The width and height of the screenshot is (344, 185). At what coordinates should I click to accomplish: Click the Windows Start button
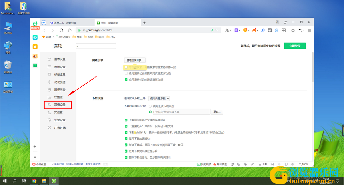click(5, 181)
